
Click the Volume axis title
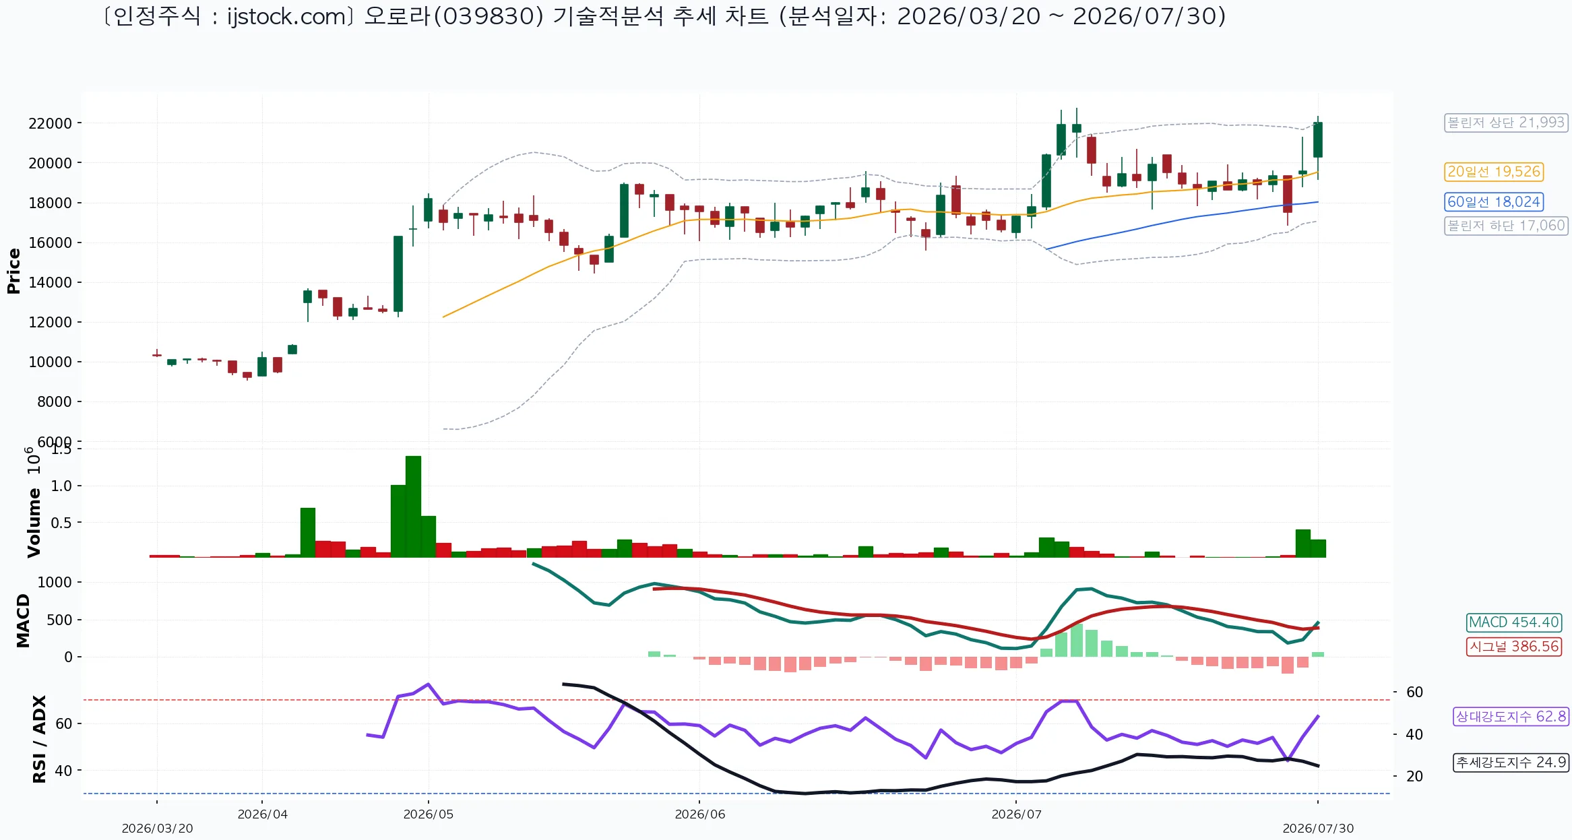[x=34, y=523]
